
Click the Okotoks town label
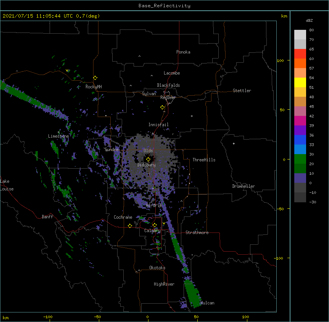157,268
